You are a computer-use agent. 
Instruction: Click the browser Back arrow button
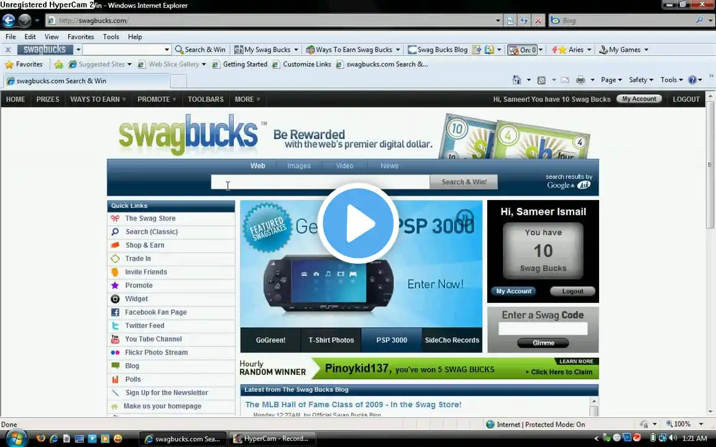[9, 20]
